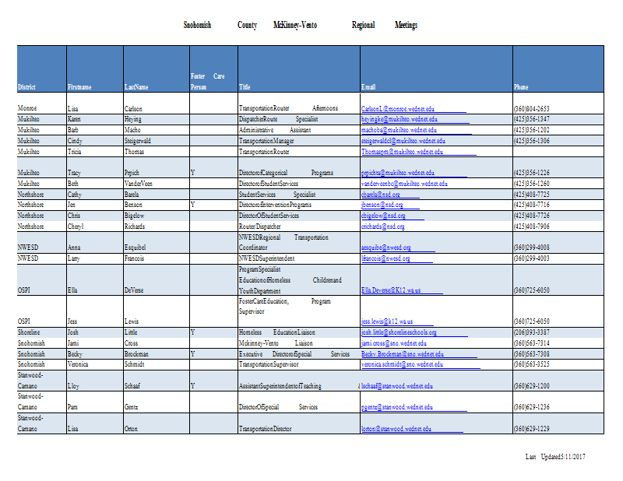This screenshot has width=623, height=481.
Task: Select the Last Updated 5/11/2017 footer text
Action: 555,457
